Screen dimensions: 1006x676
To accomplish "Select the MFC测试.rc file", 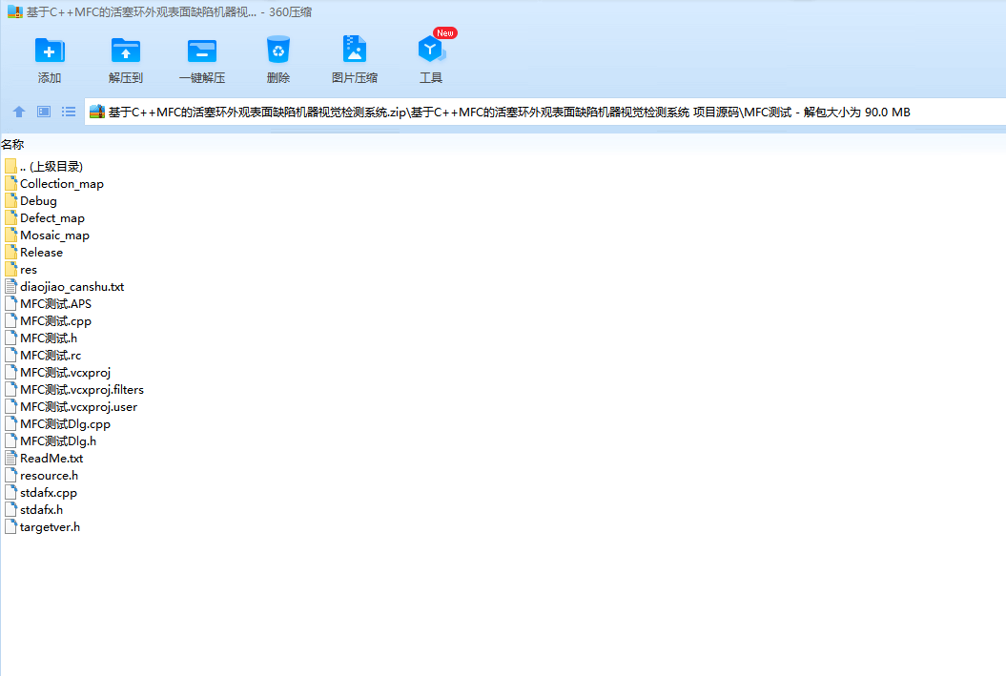I will 43,356.
